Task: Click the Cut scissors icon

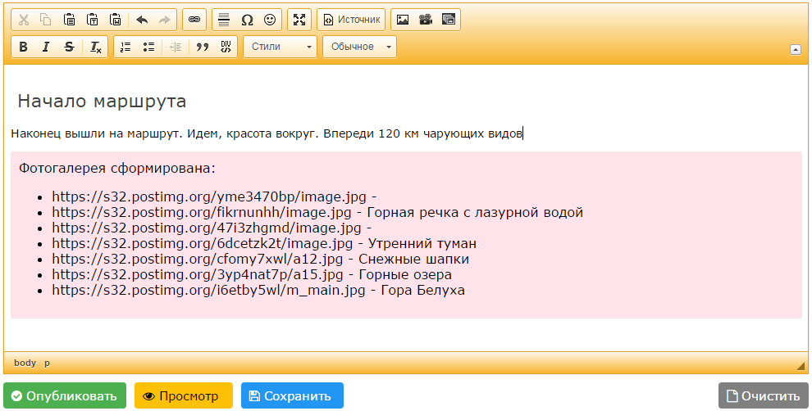Action: pos(23,20)
